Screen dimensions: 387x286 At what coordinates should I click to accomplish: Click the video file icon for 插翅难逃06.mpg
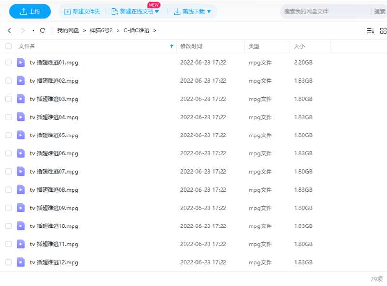21,153
